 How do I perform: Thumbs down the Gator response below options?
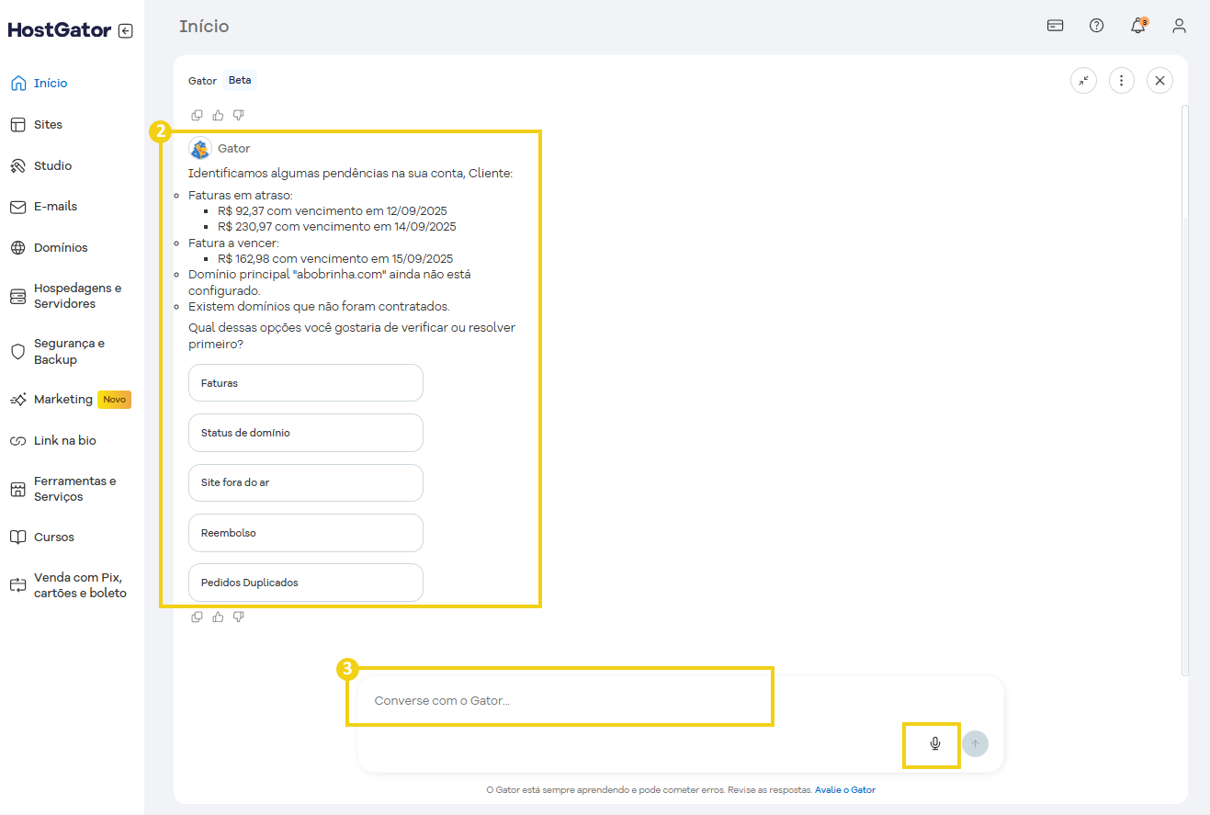point(239,617)
